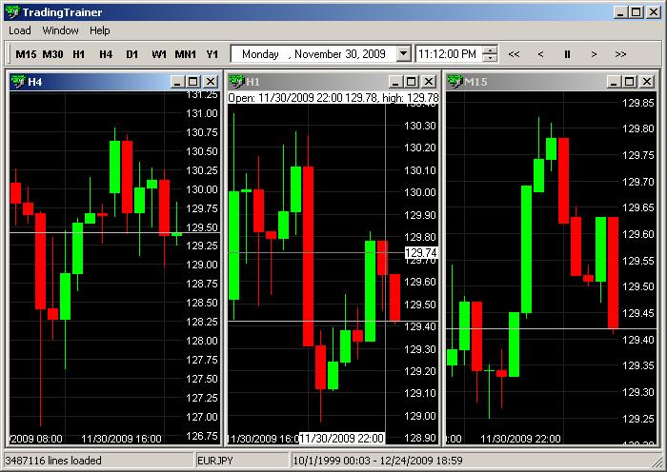The width and height of the screenshot is (667, 472).
Task: Open the Window menu
Action: pos(60,30)
